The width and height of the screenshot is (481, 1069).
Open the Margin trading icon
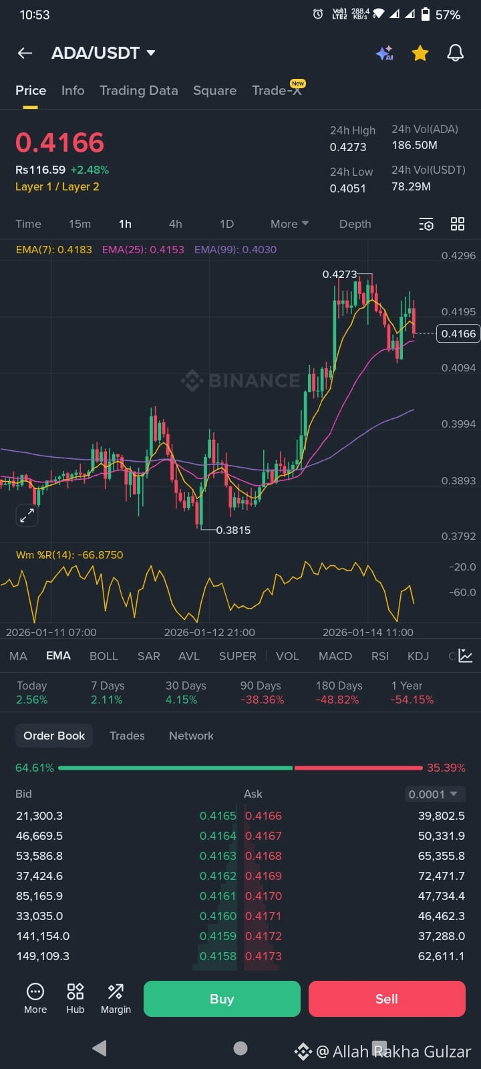(116, 999)
